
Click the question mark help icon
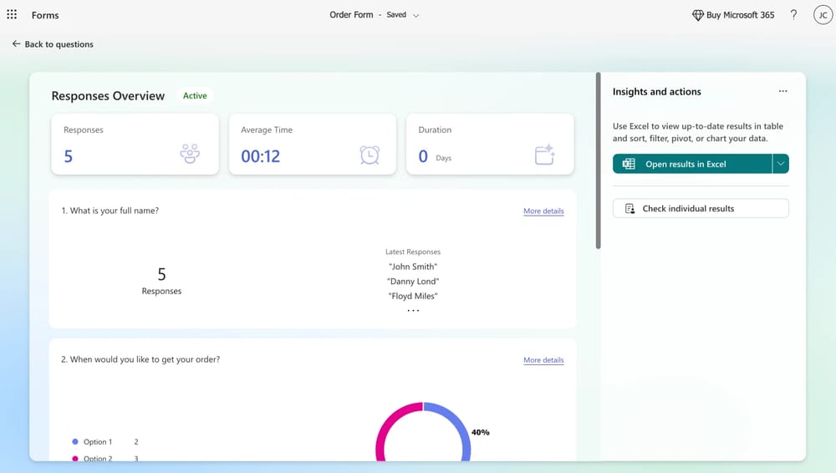[793, 15]
